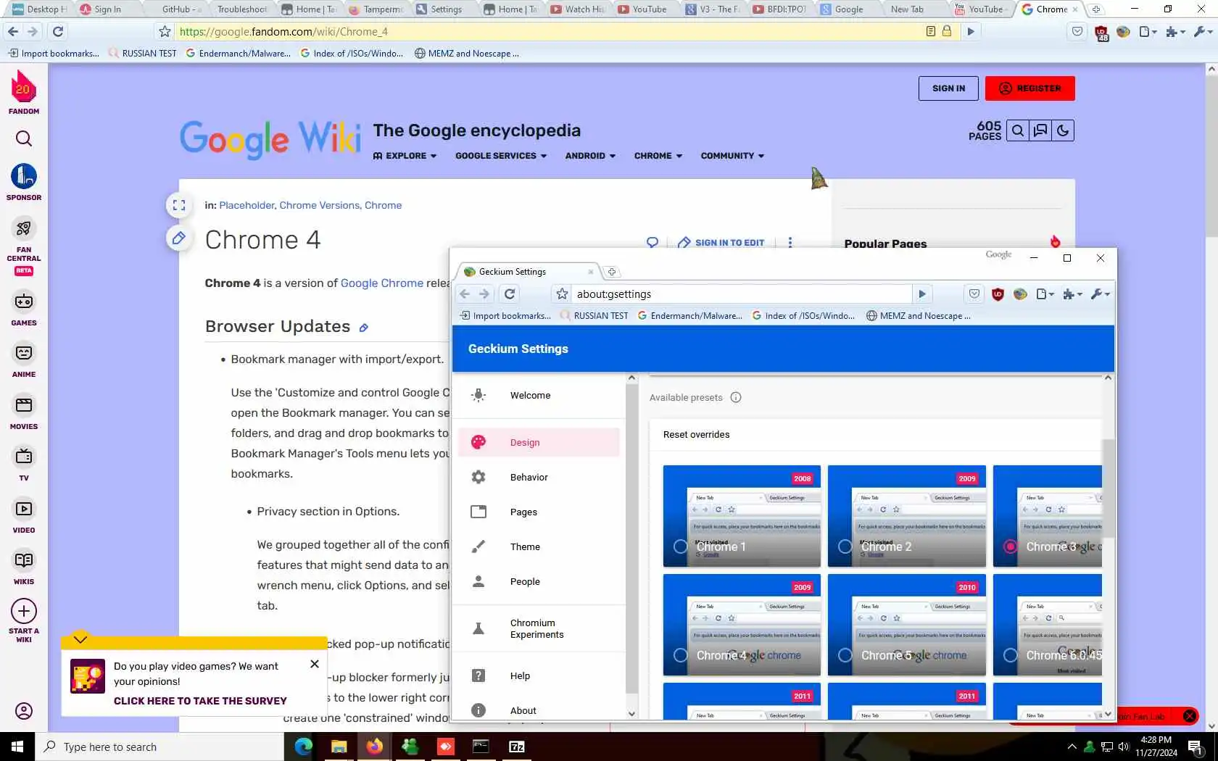Select the Design palette icon in sidebar
This screenshot has height=761, width=1218.
[x=478, y=443]
